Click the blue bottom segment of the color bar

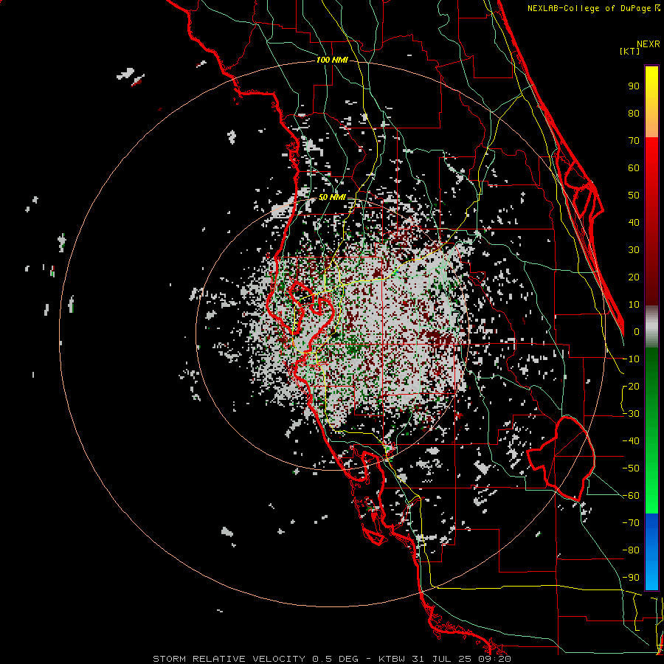tap(651, 551)
